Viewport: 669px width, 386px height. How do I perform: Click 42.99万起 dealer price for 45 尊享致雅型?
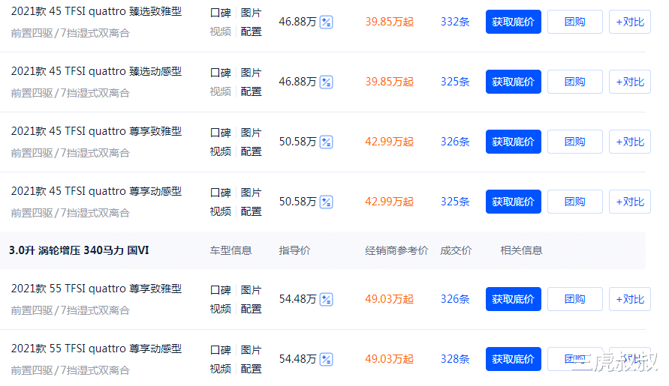point(390,142)
